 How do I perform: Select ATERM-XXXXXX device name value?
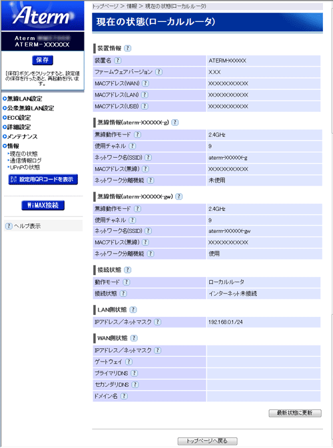point(227,61)
